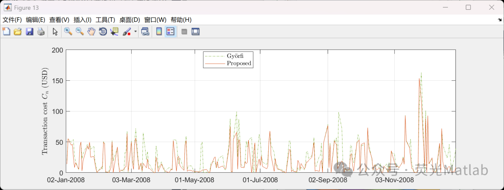
Task: Open the 工具(T) menu
Action: [x=105, y=20]
